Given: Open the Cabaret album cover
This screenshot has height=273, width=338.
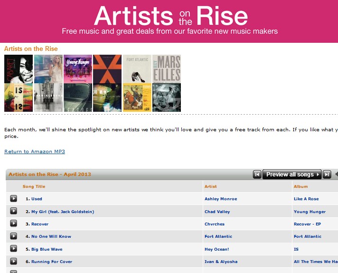Looking at the screenshot, I should (x=19, y=69).
